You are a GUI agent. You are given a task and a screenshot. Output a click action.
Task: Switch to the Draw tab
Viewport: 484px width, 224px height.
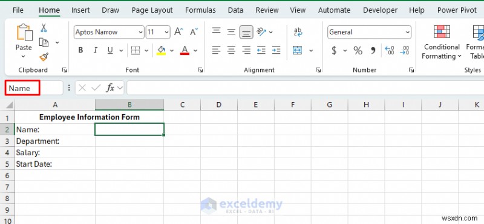coord(111,10)
